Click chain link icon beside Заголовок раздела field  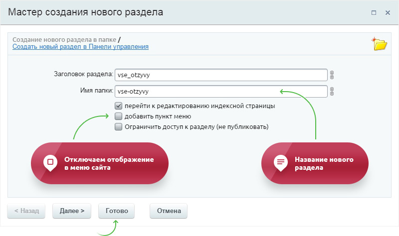332,75
